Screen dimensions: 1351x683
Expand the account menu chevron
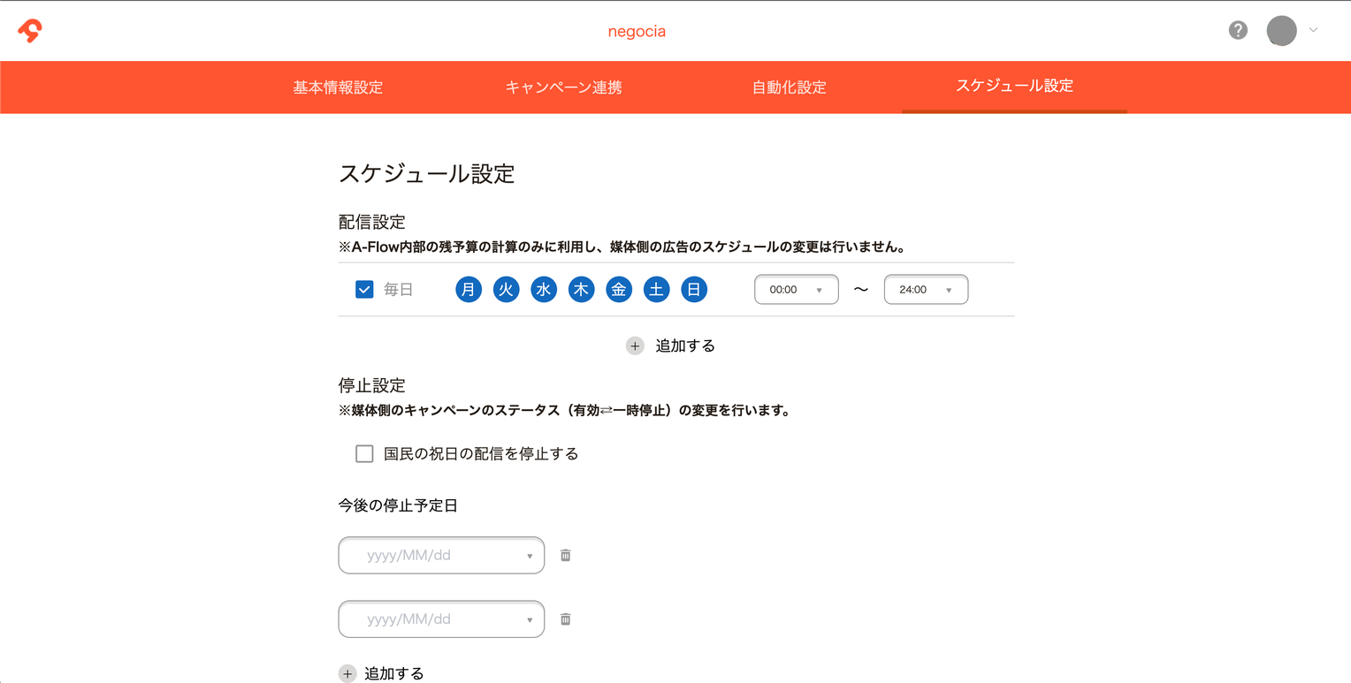(1313, 30)
